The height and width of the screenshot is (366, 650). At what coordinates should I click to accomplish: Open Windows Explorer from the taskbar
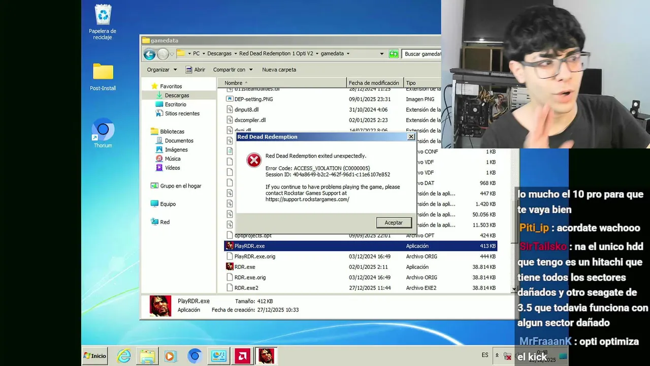[147, 356]
